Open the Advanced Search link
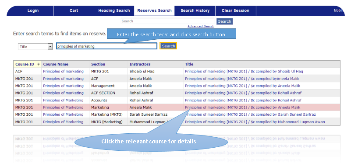The image size is (351, 163). (x=201, y=26)
